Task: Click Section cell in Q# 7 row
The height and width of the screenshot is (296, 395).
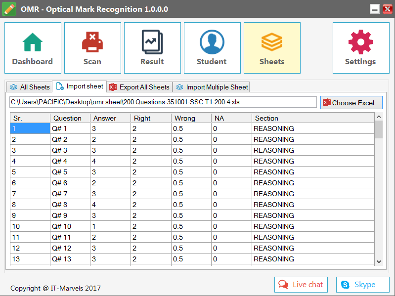Action: (313, 194)
